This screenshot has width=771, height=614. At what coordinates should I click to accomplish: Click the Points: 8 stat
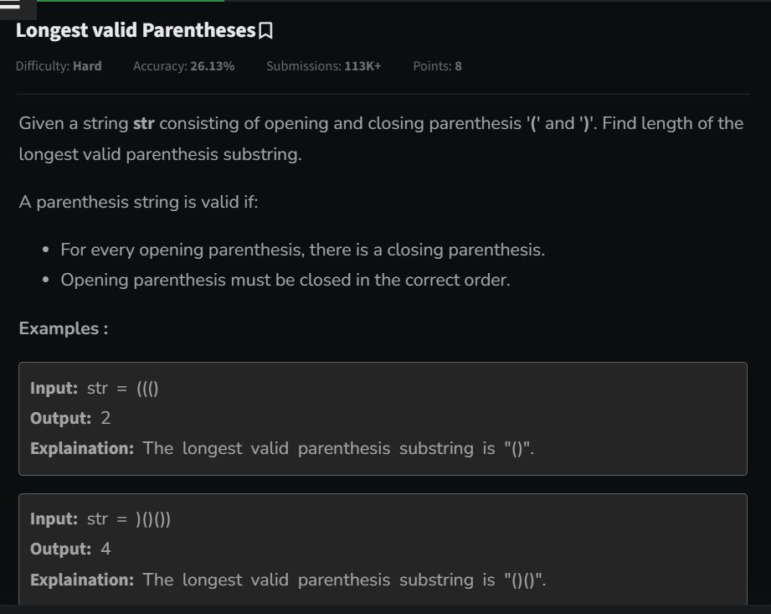(437, 66)
